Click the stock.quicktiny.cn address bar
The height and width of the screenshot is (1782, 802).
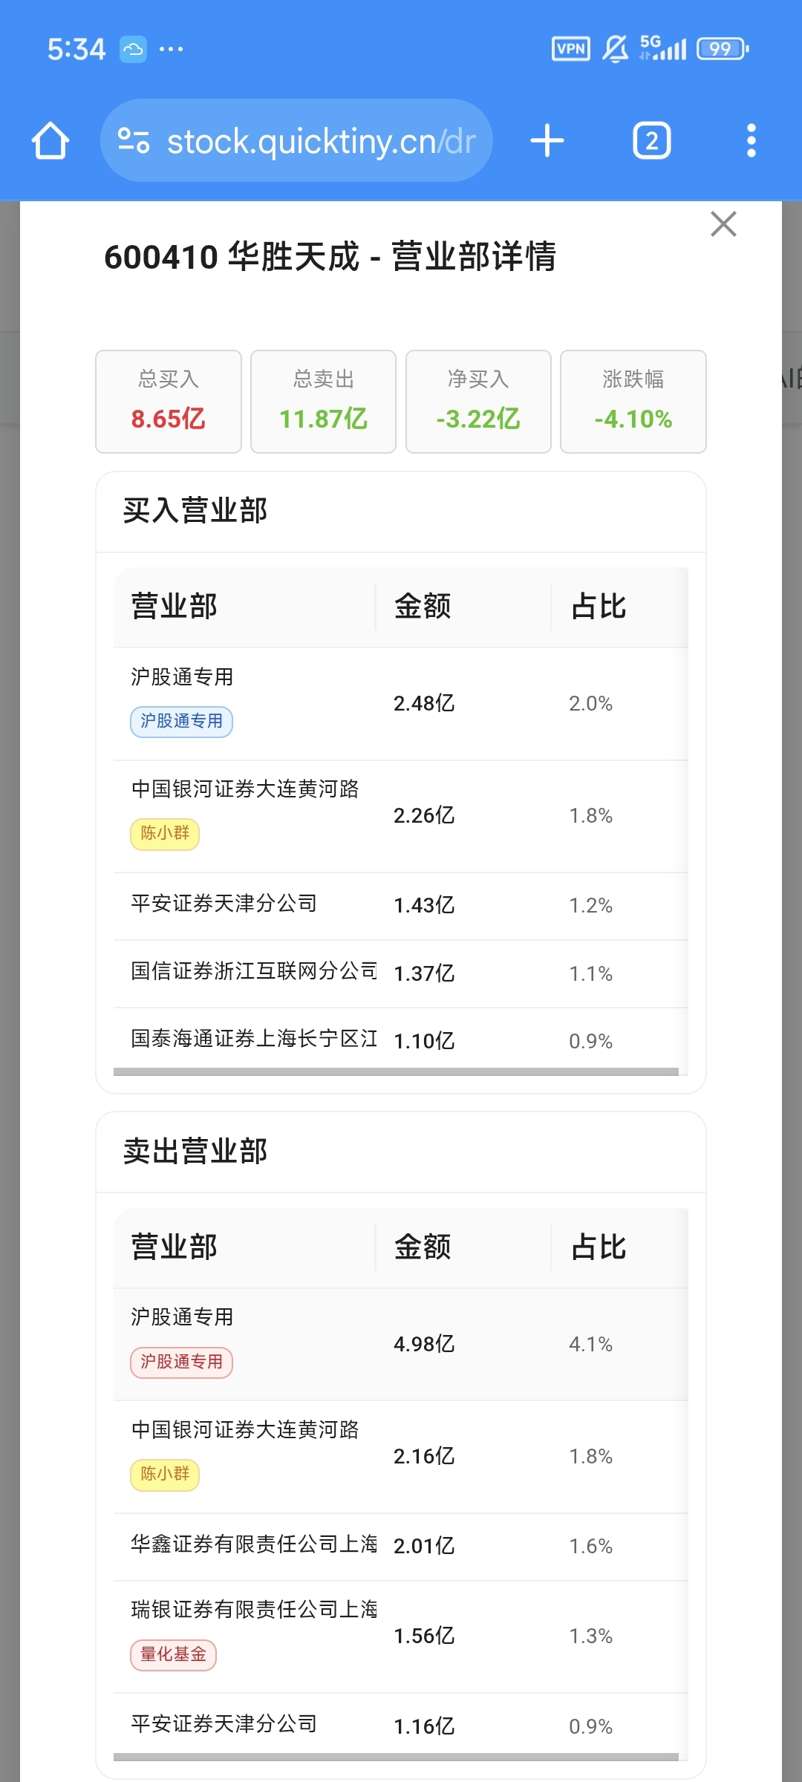pyautogui.click(x=297, y=140)
